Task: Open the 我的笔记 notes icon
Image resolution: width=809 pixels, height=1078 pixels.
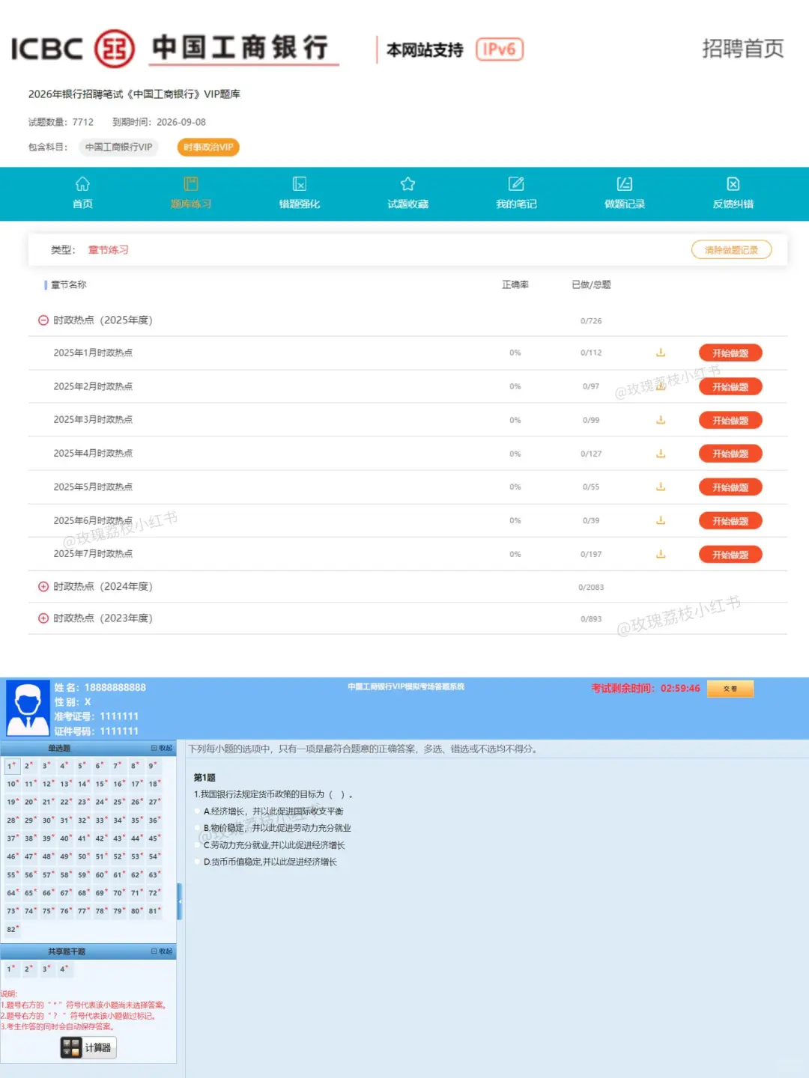Action: point(516,184)
